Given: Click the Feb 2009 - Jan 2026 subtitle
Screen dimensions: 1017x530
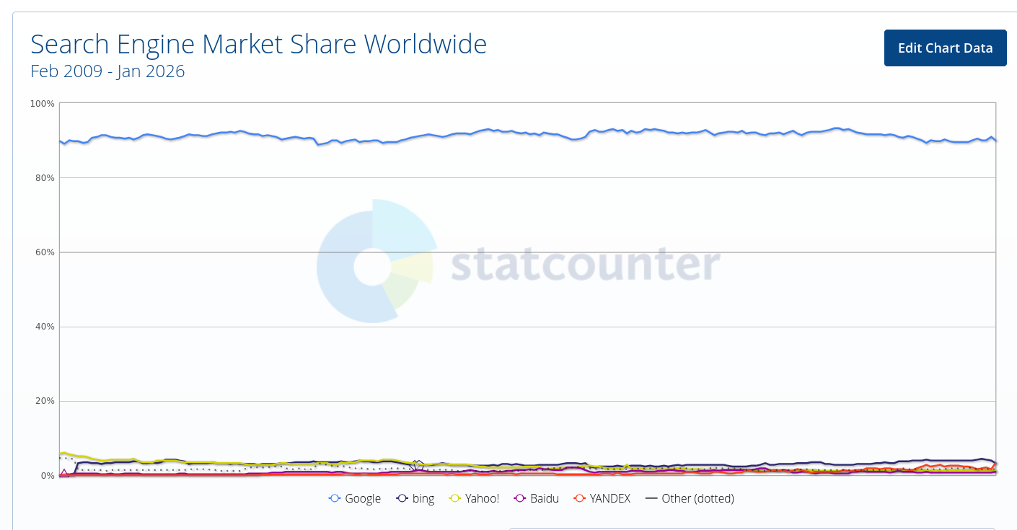Looking at the screenshot, I should tap(107, 71).
